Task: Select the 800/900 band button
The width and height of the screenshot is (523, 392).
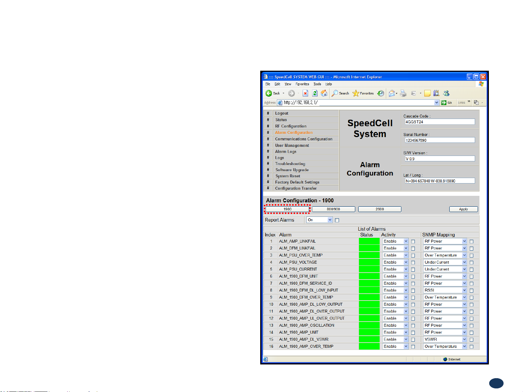Action: point(334,209)
